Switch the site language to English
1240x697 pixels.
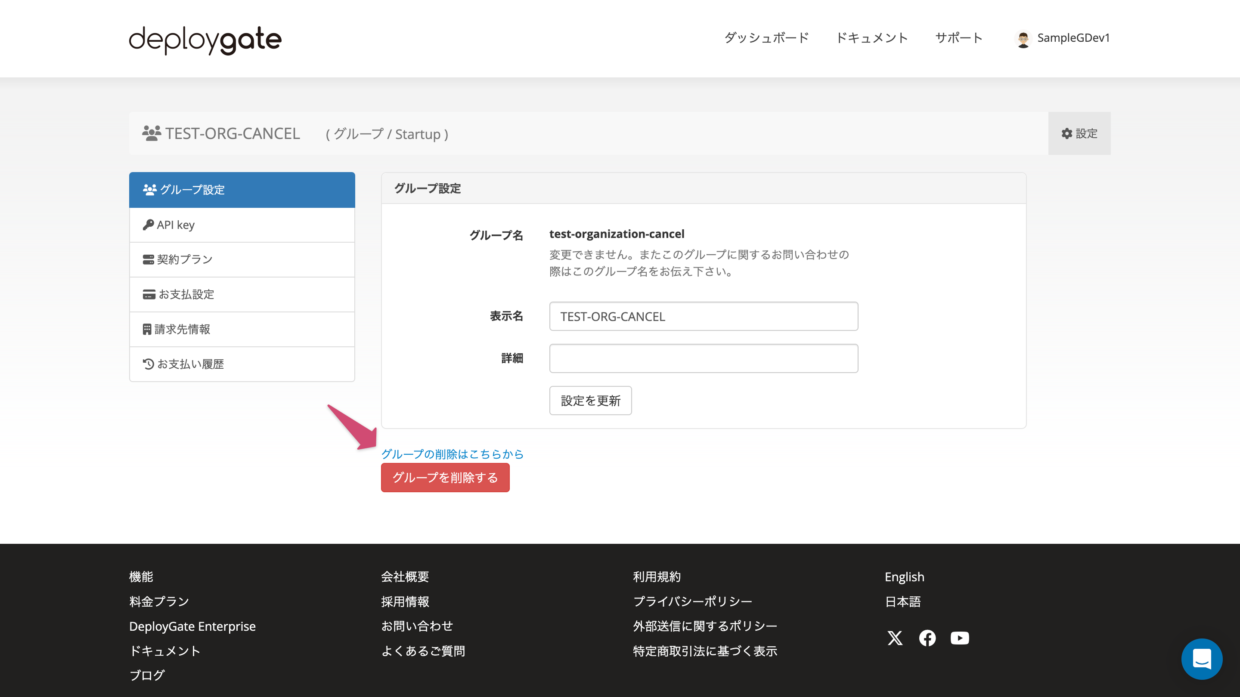pyautogui.click(x=904, y=576)
